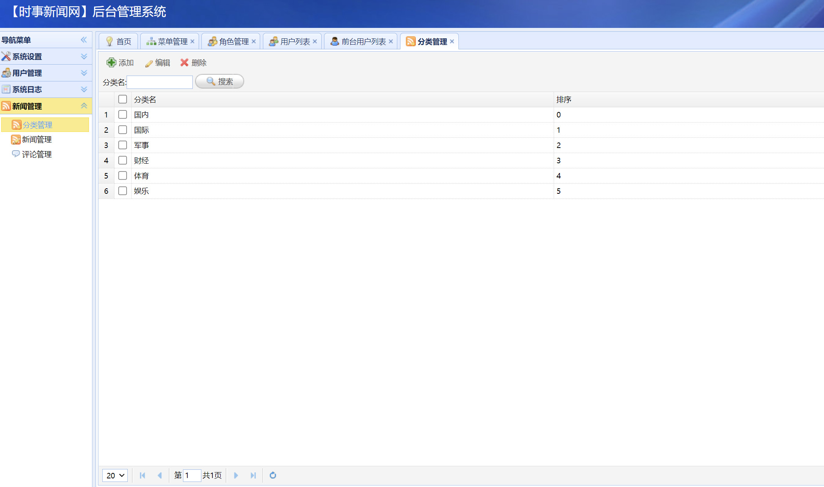
Task: Expand the 系统设置 accordion section
Action: 84,56
